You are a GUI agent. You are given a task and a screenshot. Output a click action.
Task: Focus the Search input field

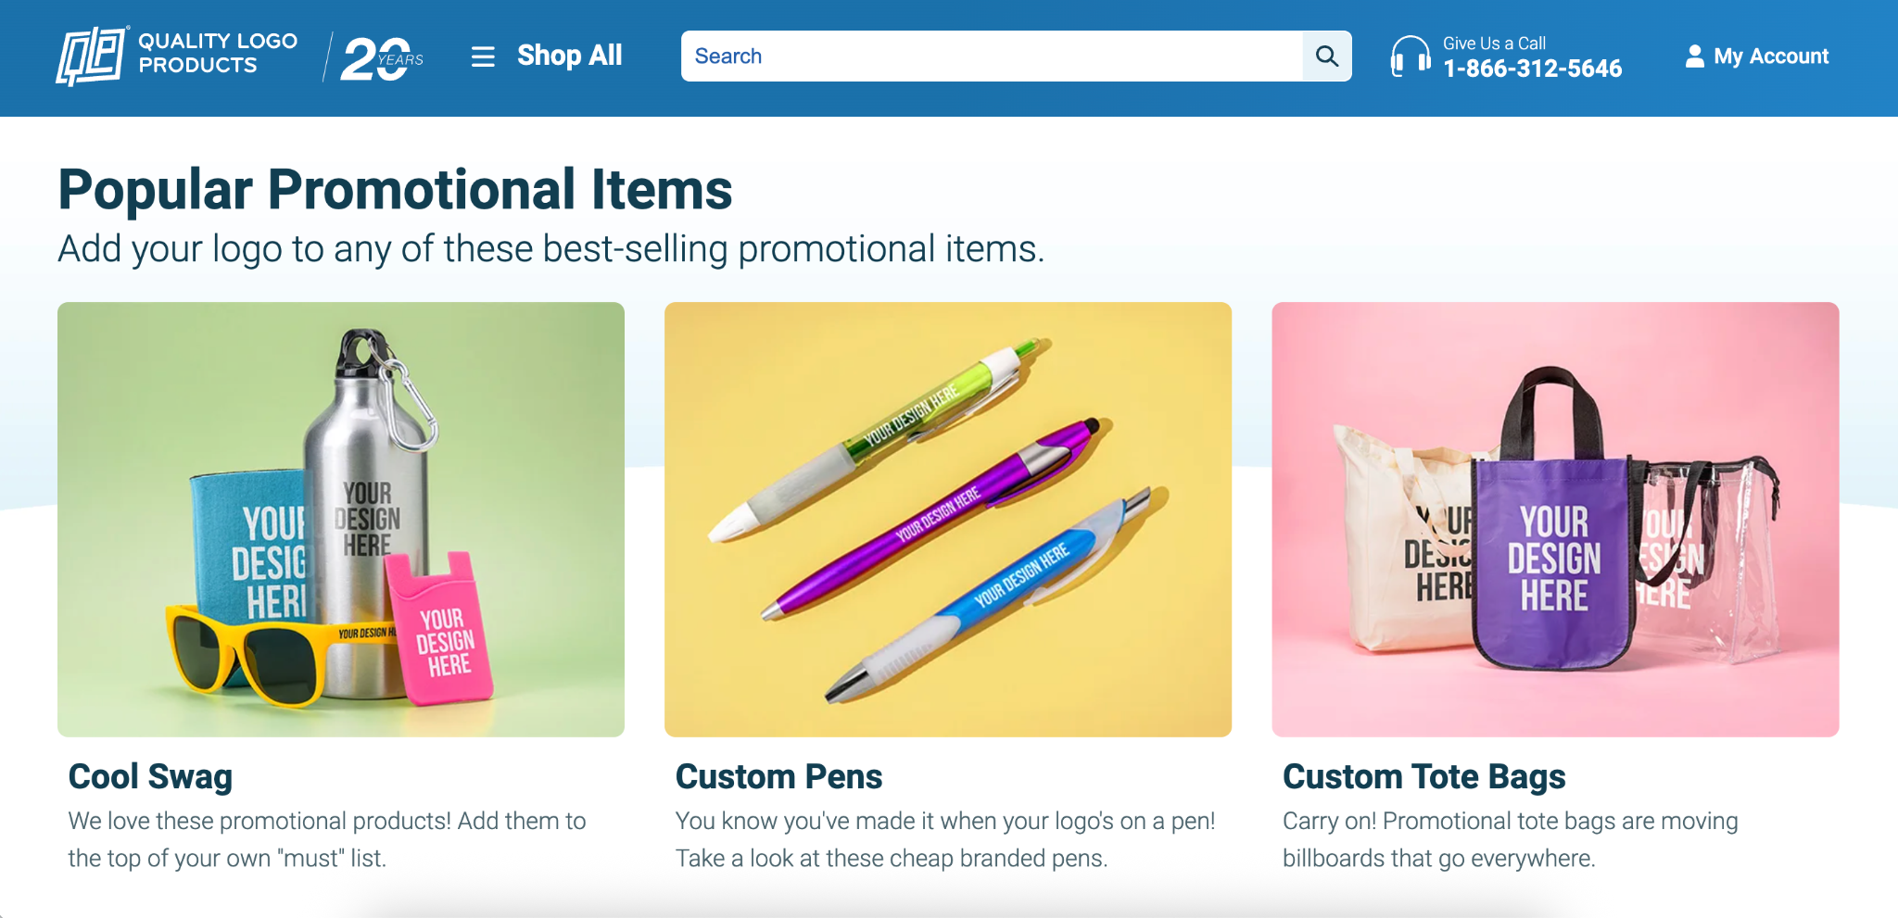[x=992, y=57]
